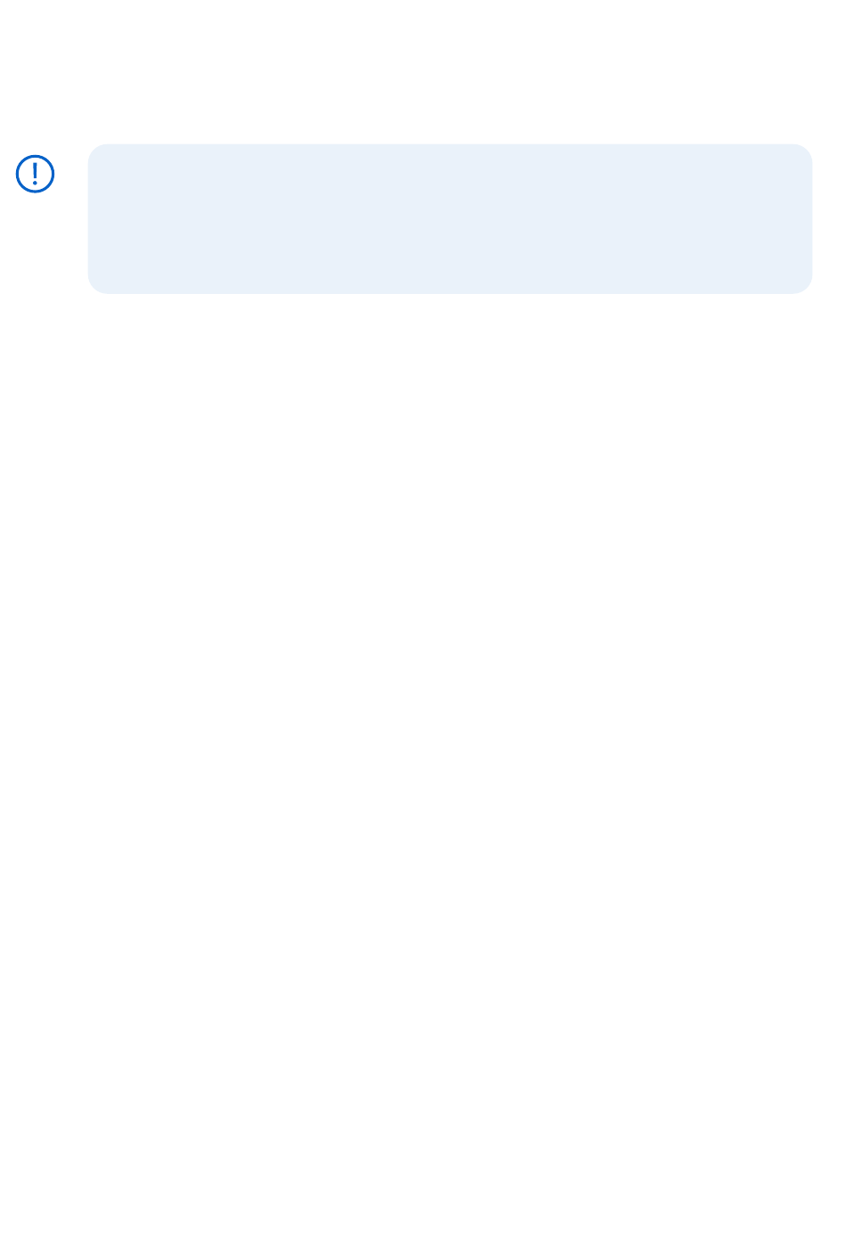Screen dimensions: 846x1249
Task: Click the blue exclamation alert icon
Action: 36,174
